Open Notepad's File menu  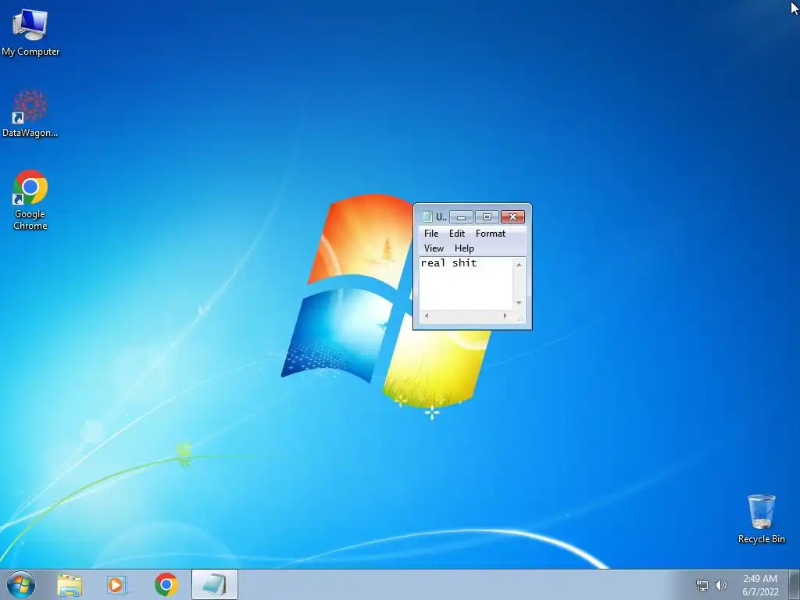[431, 233]
